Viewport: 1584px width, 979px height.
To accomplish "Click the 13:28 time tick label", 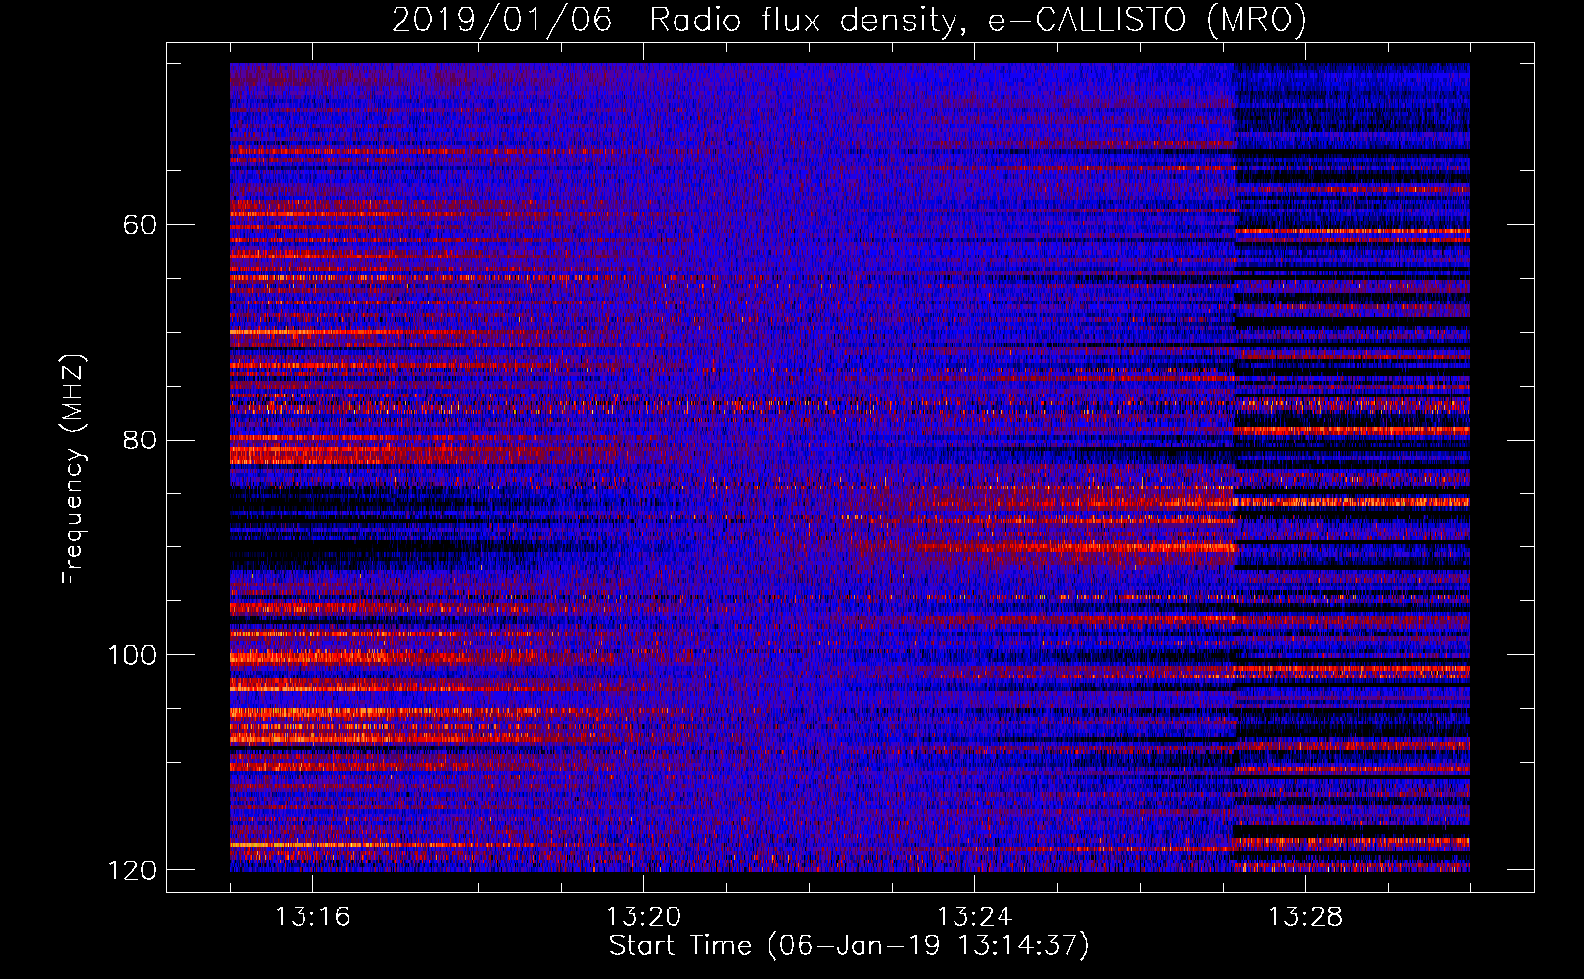I will 1305,917.
